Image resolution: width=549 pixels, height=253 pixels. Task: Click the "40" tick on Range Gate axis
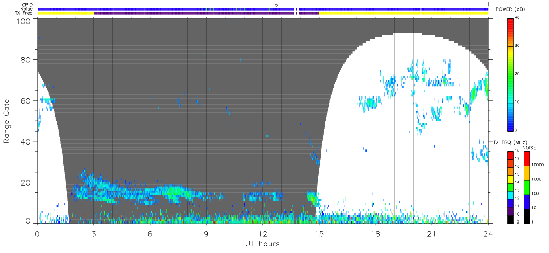pos(26,142)
